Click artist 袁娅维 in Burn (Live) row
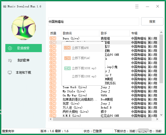 (x=105, y=38)
